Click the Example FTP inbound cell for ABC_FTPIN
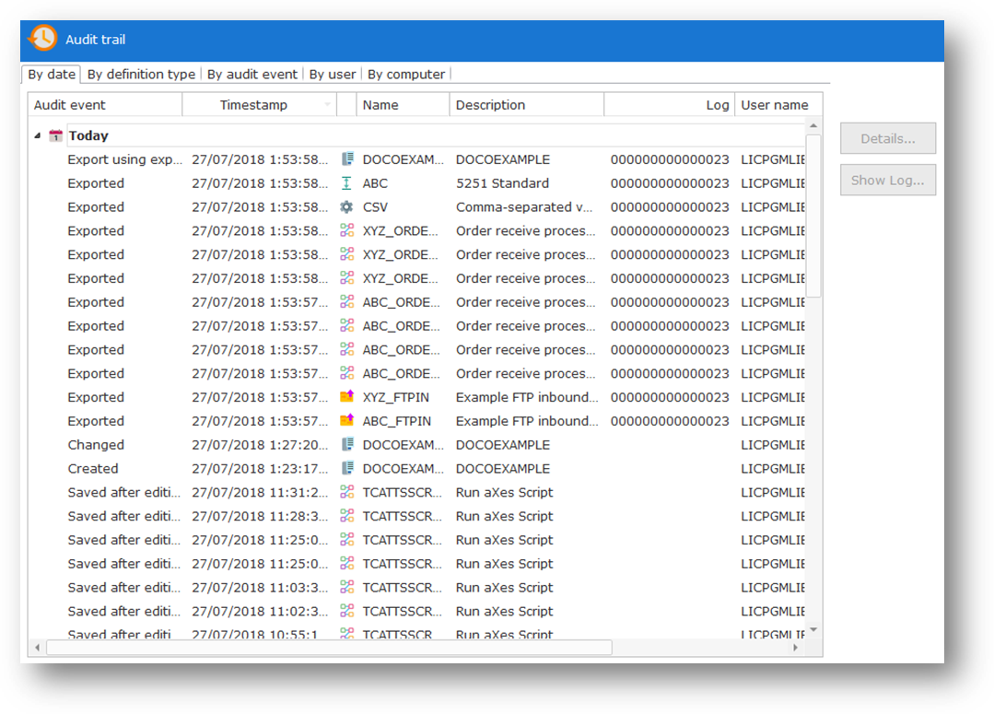994x714 pixels. 527,421
